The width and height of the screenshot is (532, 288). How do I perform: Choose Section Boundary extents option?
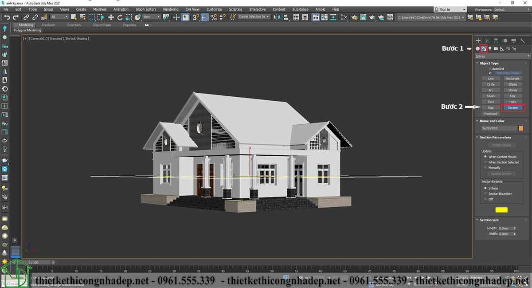click(x=486, y=193)
